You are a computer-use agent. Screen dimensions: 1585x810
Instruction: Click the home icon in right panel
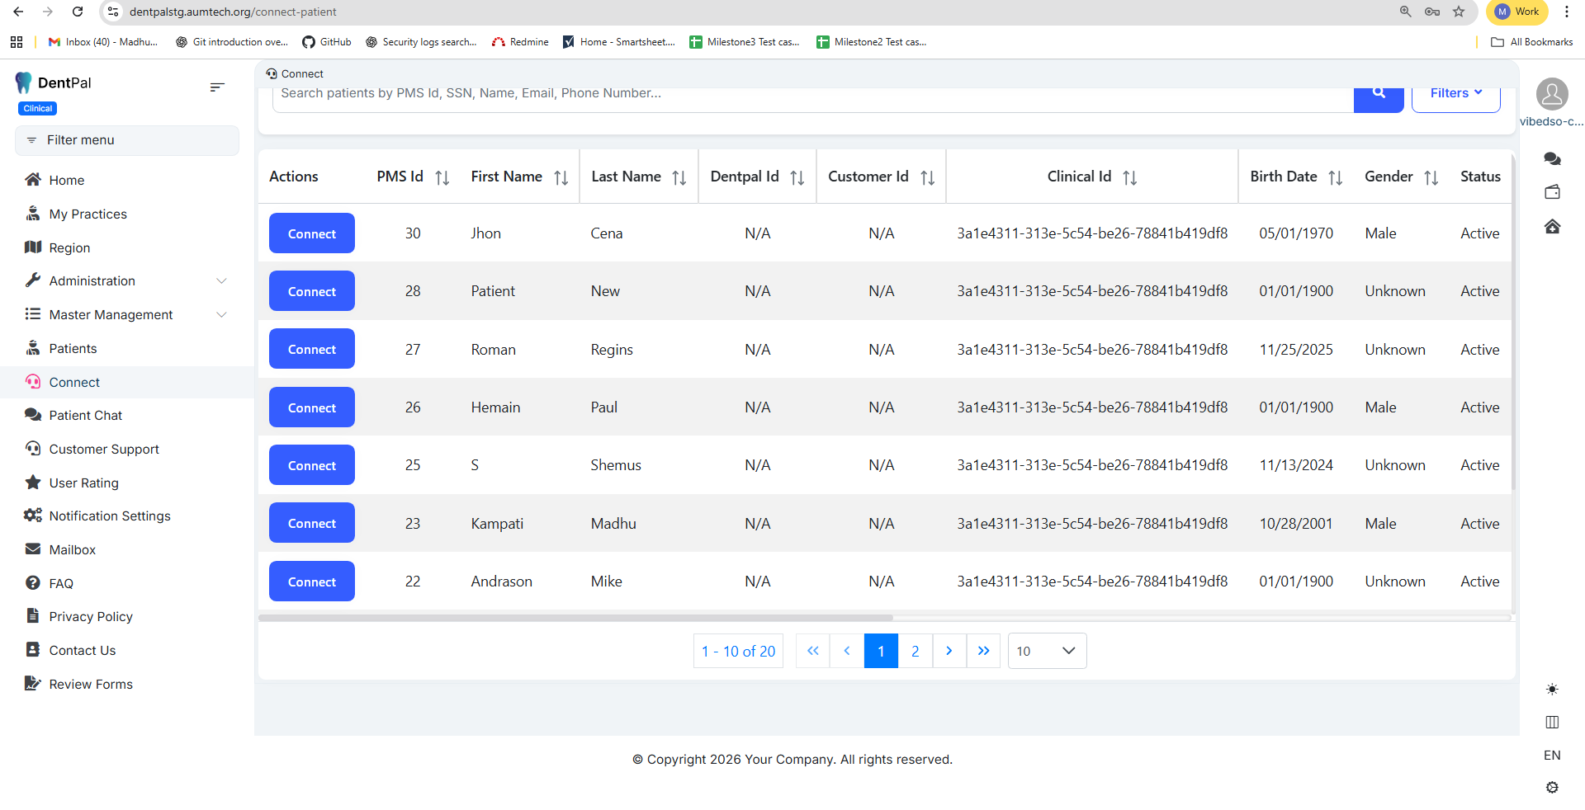[x=1552, y=227]
